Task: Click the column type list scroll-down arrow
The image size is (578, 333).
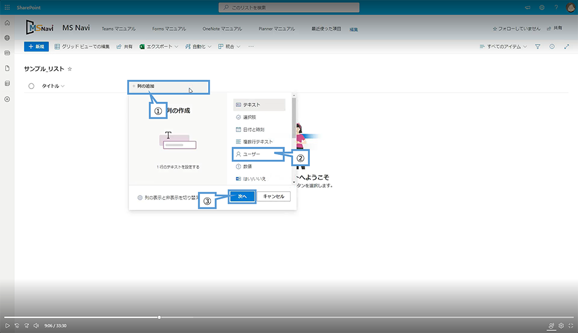Action: pyautogui.click(x=294, y=182)
